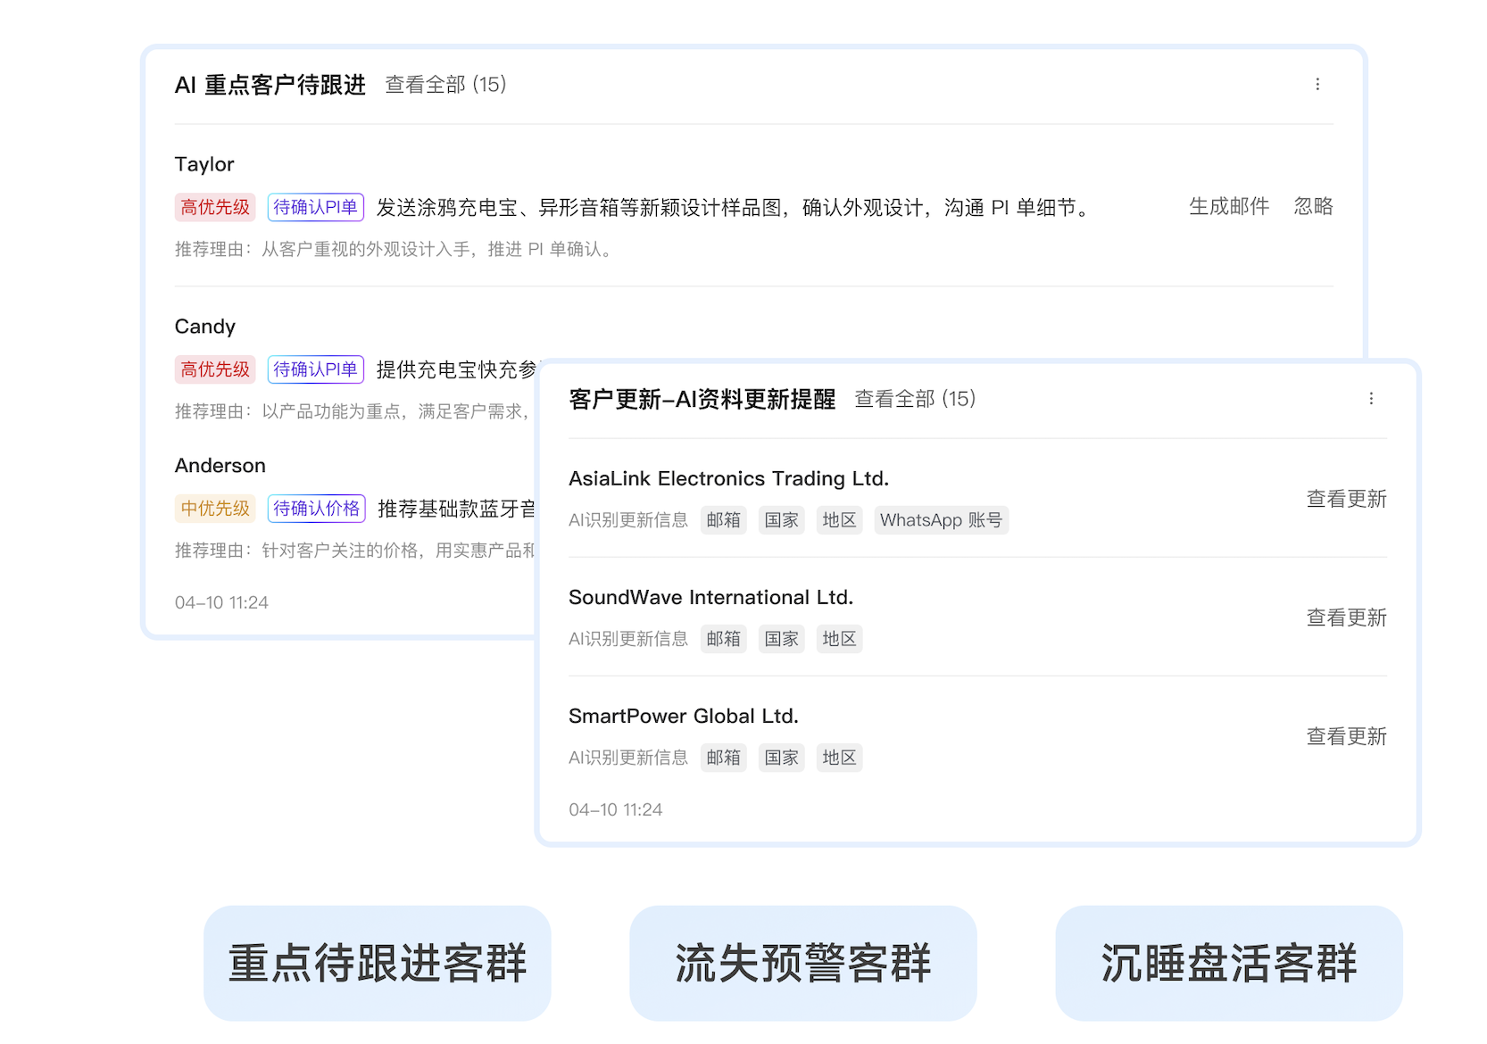Click 邮箱 tag under SoundWave International
The width and height of the screenshot is (1487, 1044).
click(x=723, y=639)
